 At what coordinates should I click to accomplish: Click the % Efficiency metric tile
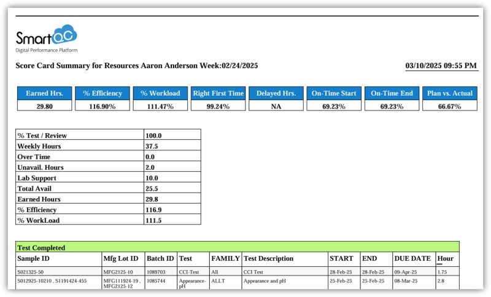click(x=102, y=93)
